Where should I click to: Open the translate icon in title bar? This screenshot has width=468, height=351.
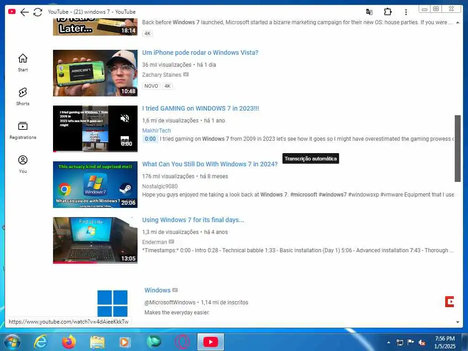pyautogui.click(x=369, y=12)
